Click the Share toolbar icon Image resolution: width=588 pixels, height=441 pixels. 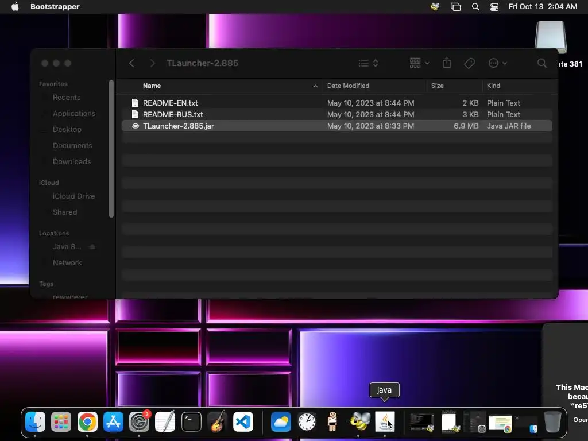pos(447,63)
